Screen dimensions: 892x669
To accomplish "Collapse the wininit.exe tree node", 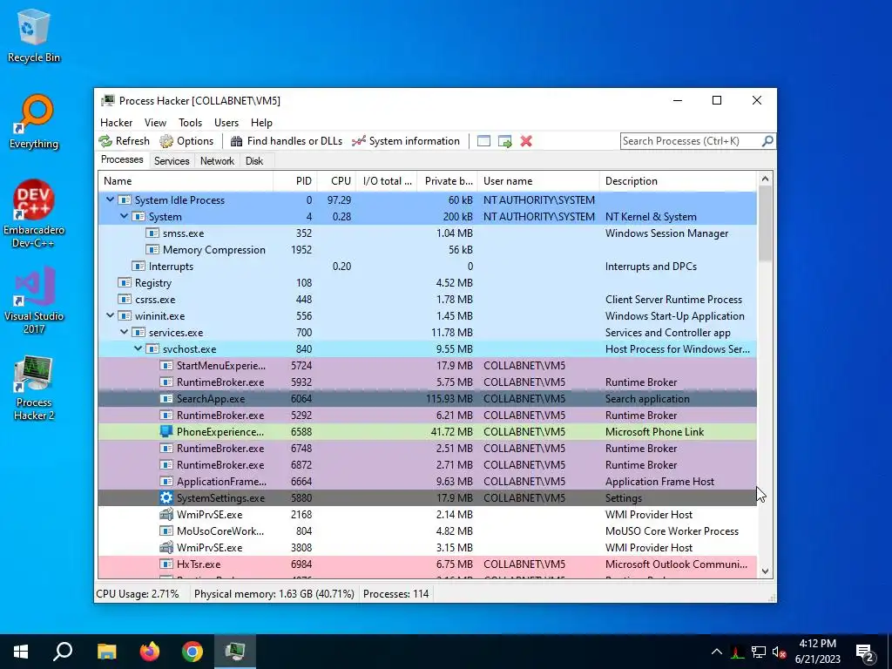I will [x=111, y=315].
